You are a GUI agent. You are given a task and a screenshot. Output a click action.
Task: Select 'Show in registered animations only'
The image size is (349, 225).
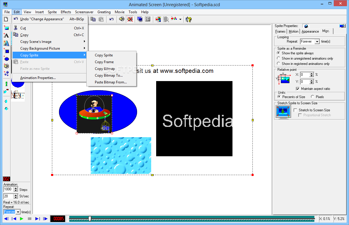(x=279, y=63)
